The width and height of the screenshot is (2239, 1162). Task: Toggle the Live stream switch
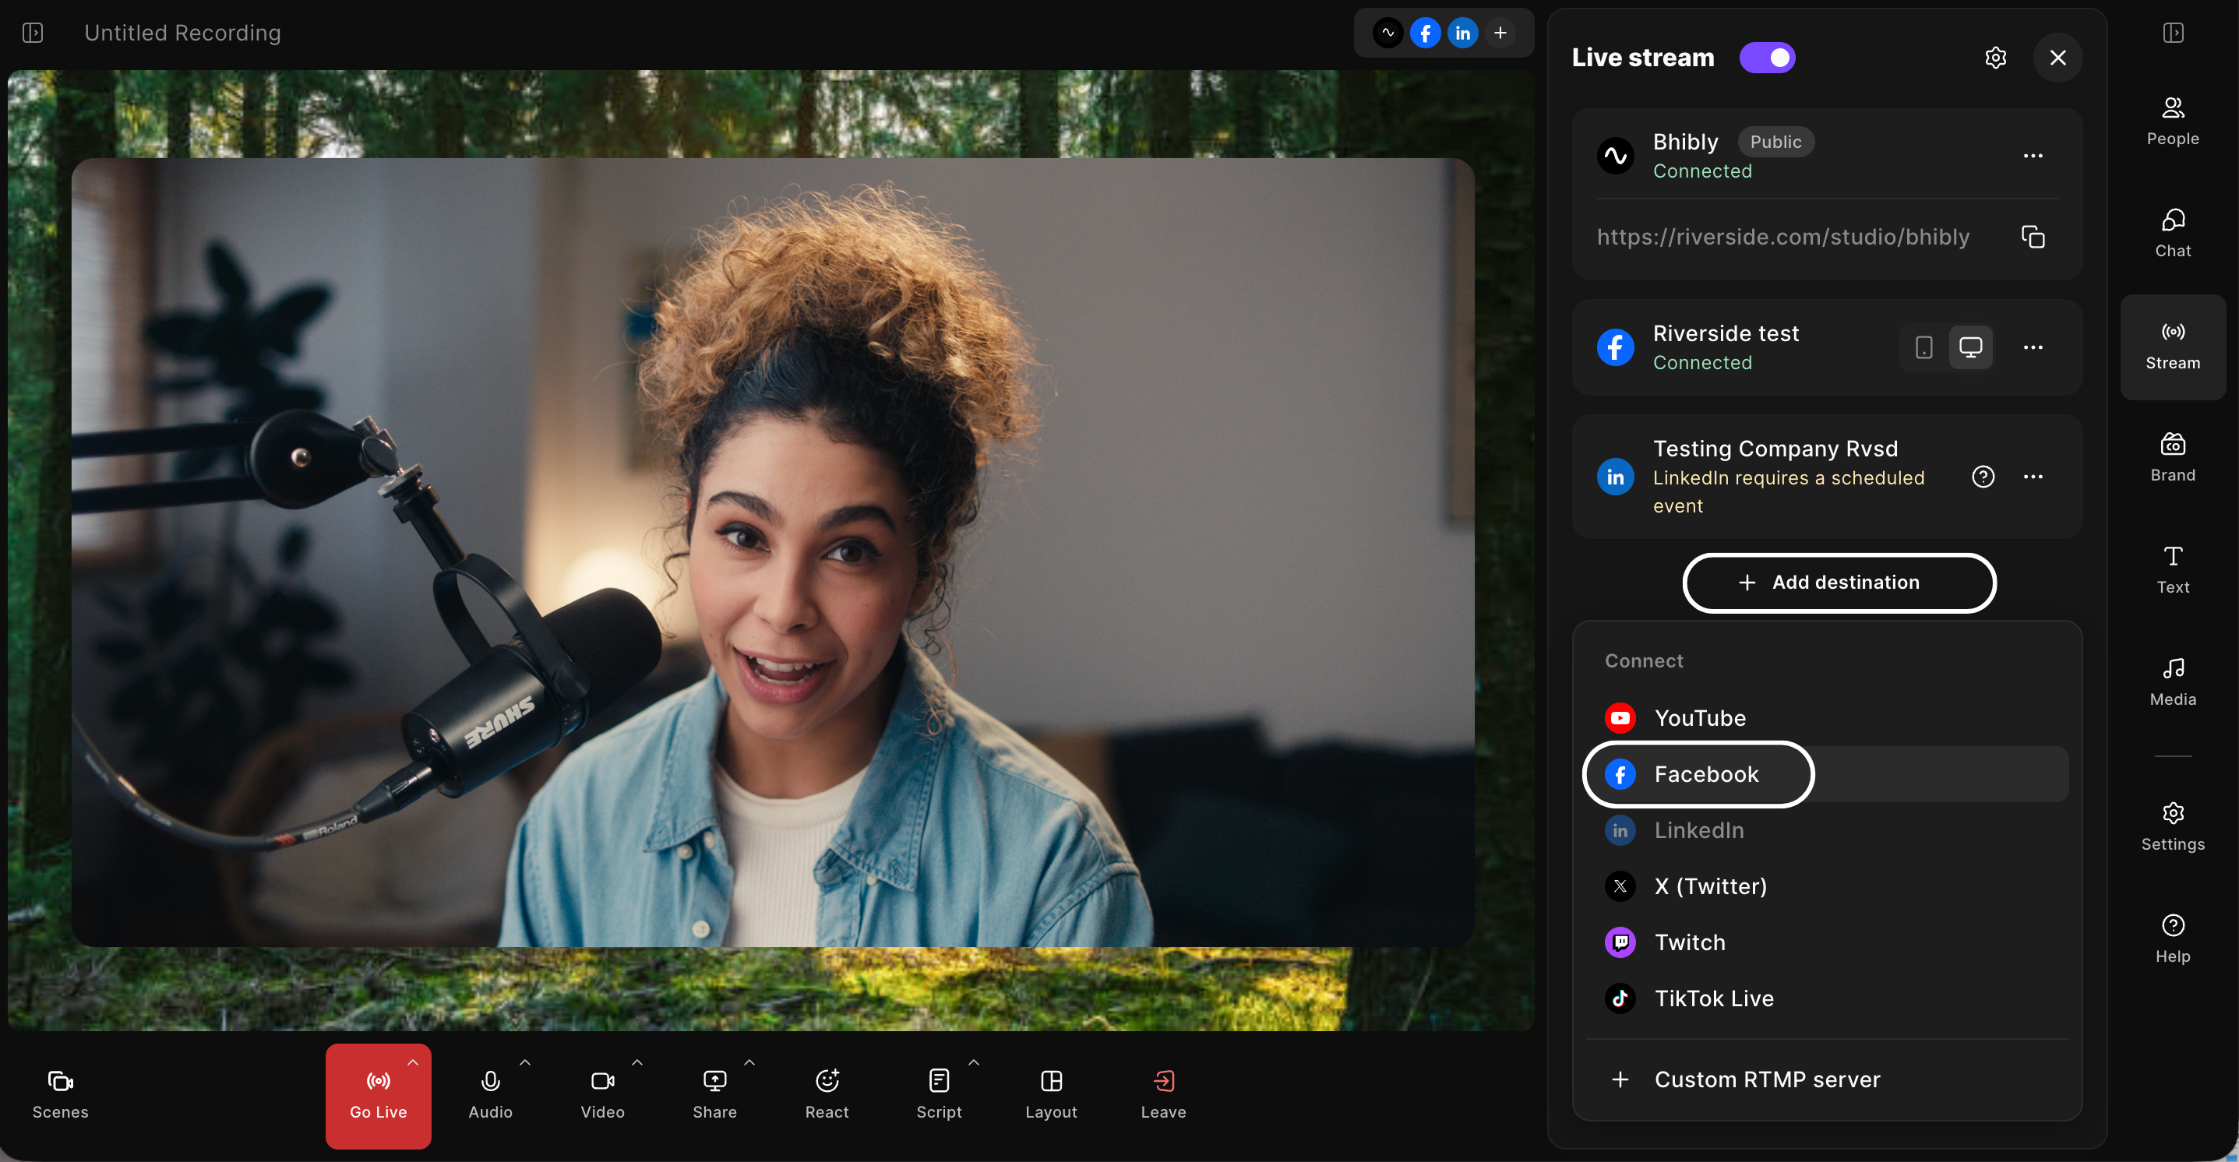(x=1766, y=58)
